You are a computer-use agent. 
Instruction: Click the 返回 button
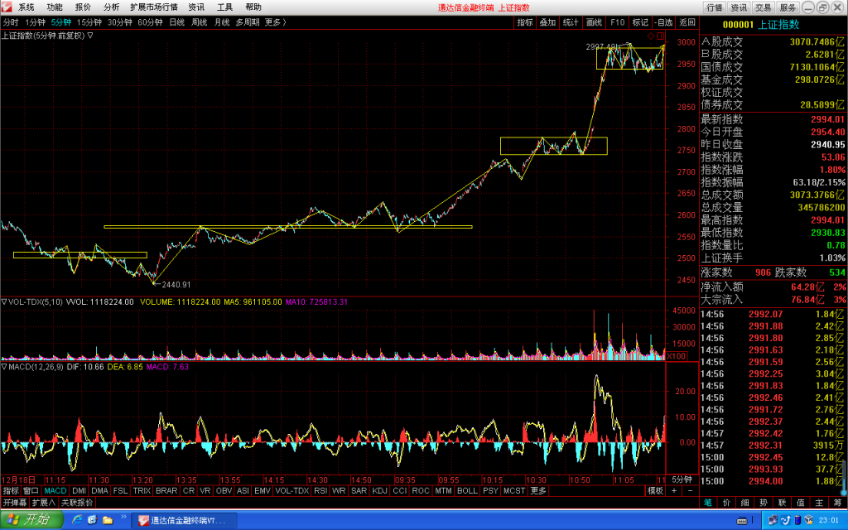point(687,22)
